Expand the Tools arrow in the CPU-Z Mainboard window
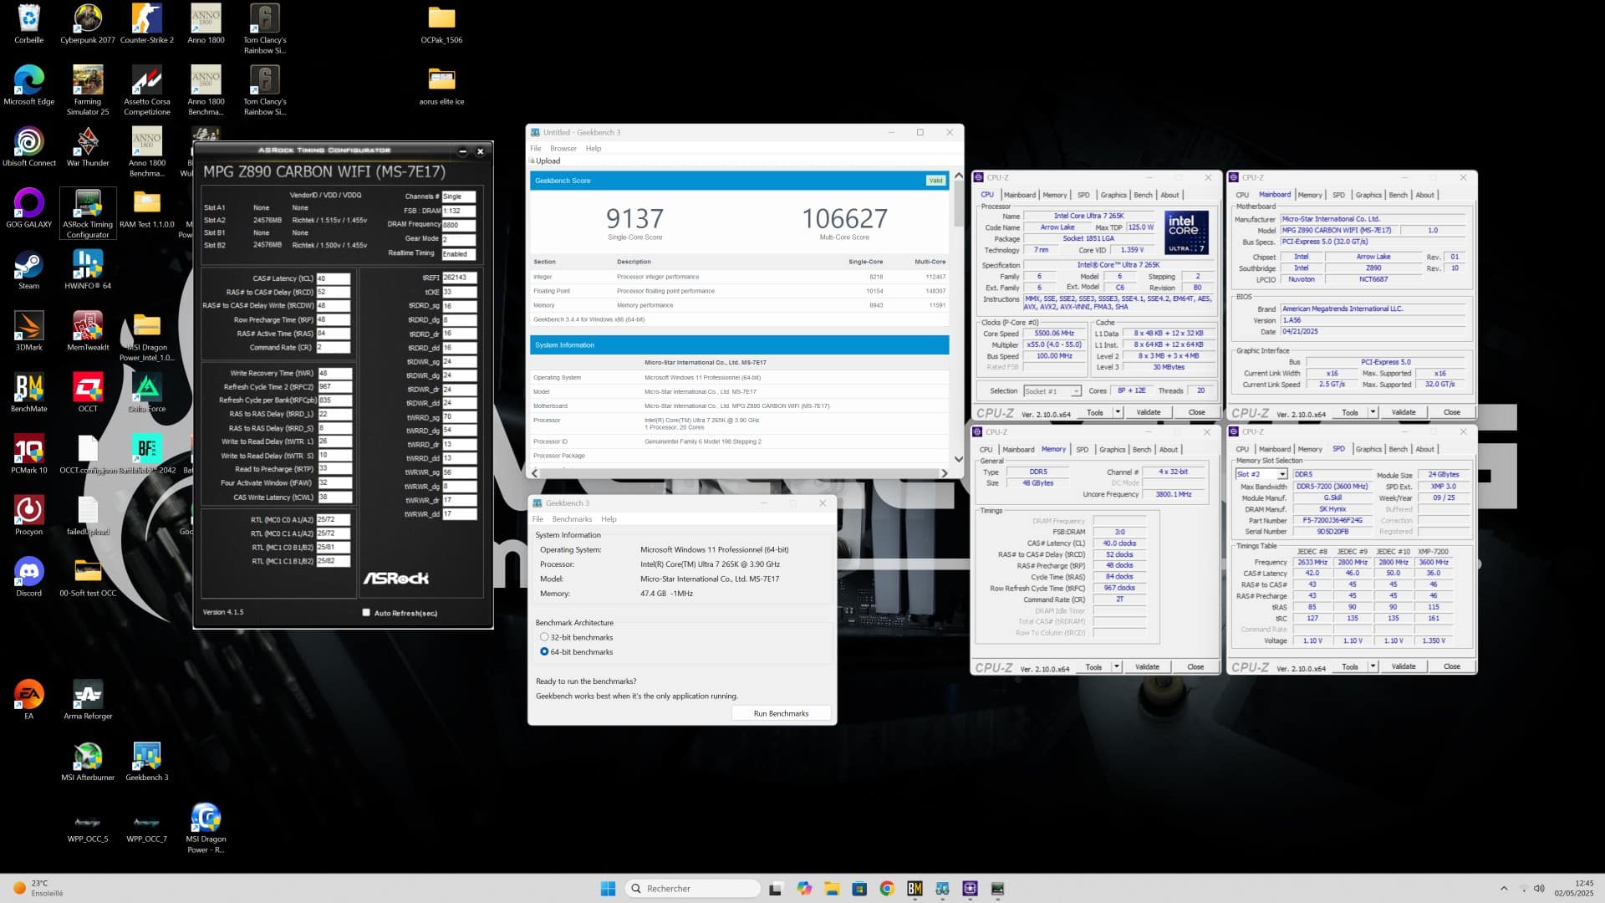 pos(1373,412)
